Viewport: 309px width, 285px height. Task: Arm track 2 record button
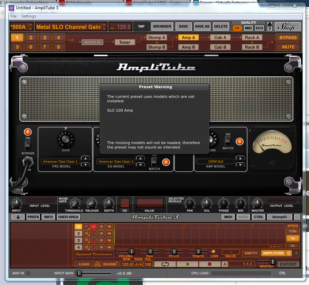point(93,234)
